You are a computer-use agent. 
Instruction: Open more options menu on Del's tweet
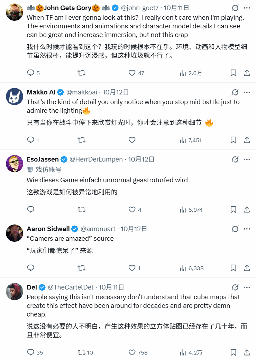click(x=247, y=287)
